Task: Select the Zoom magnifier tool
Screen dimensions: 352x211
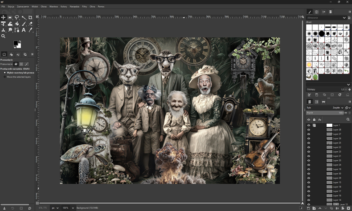Action: (4, 36)
